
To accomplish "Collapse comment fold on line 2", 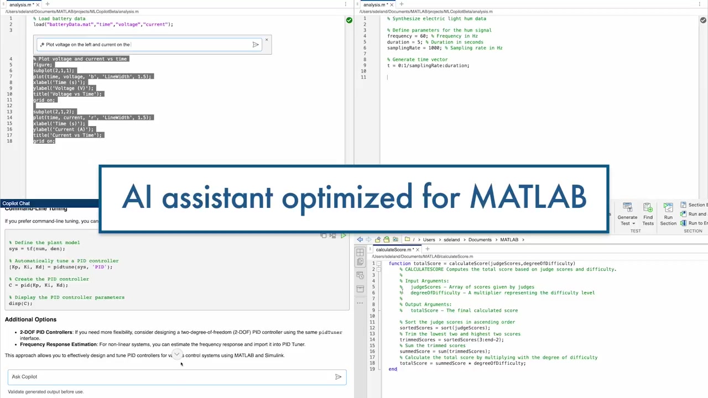I will click(379, 269).
